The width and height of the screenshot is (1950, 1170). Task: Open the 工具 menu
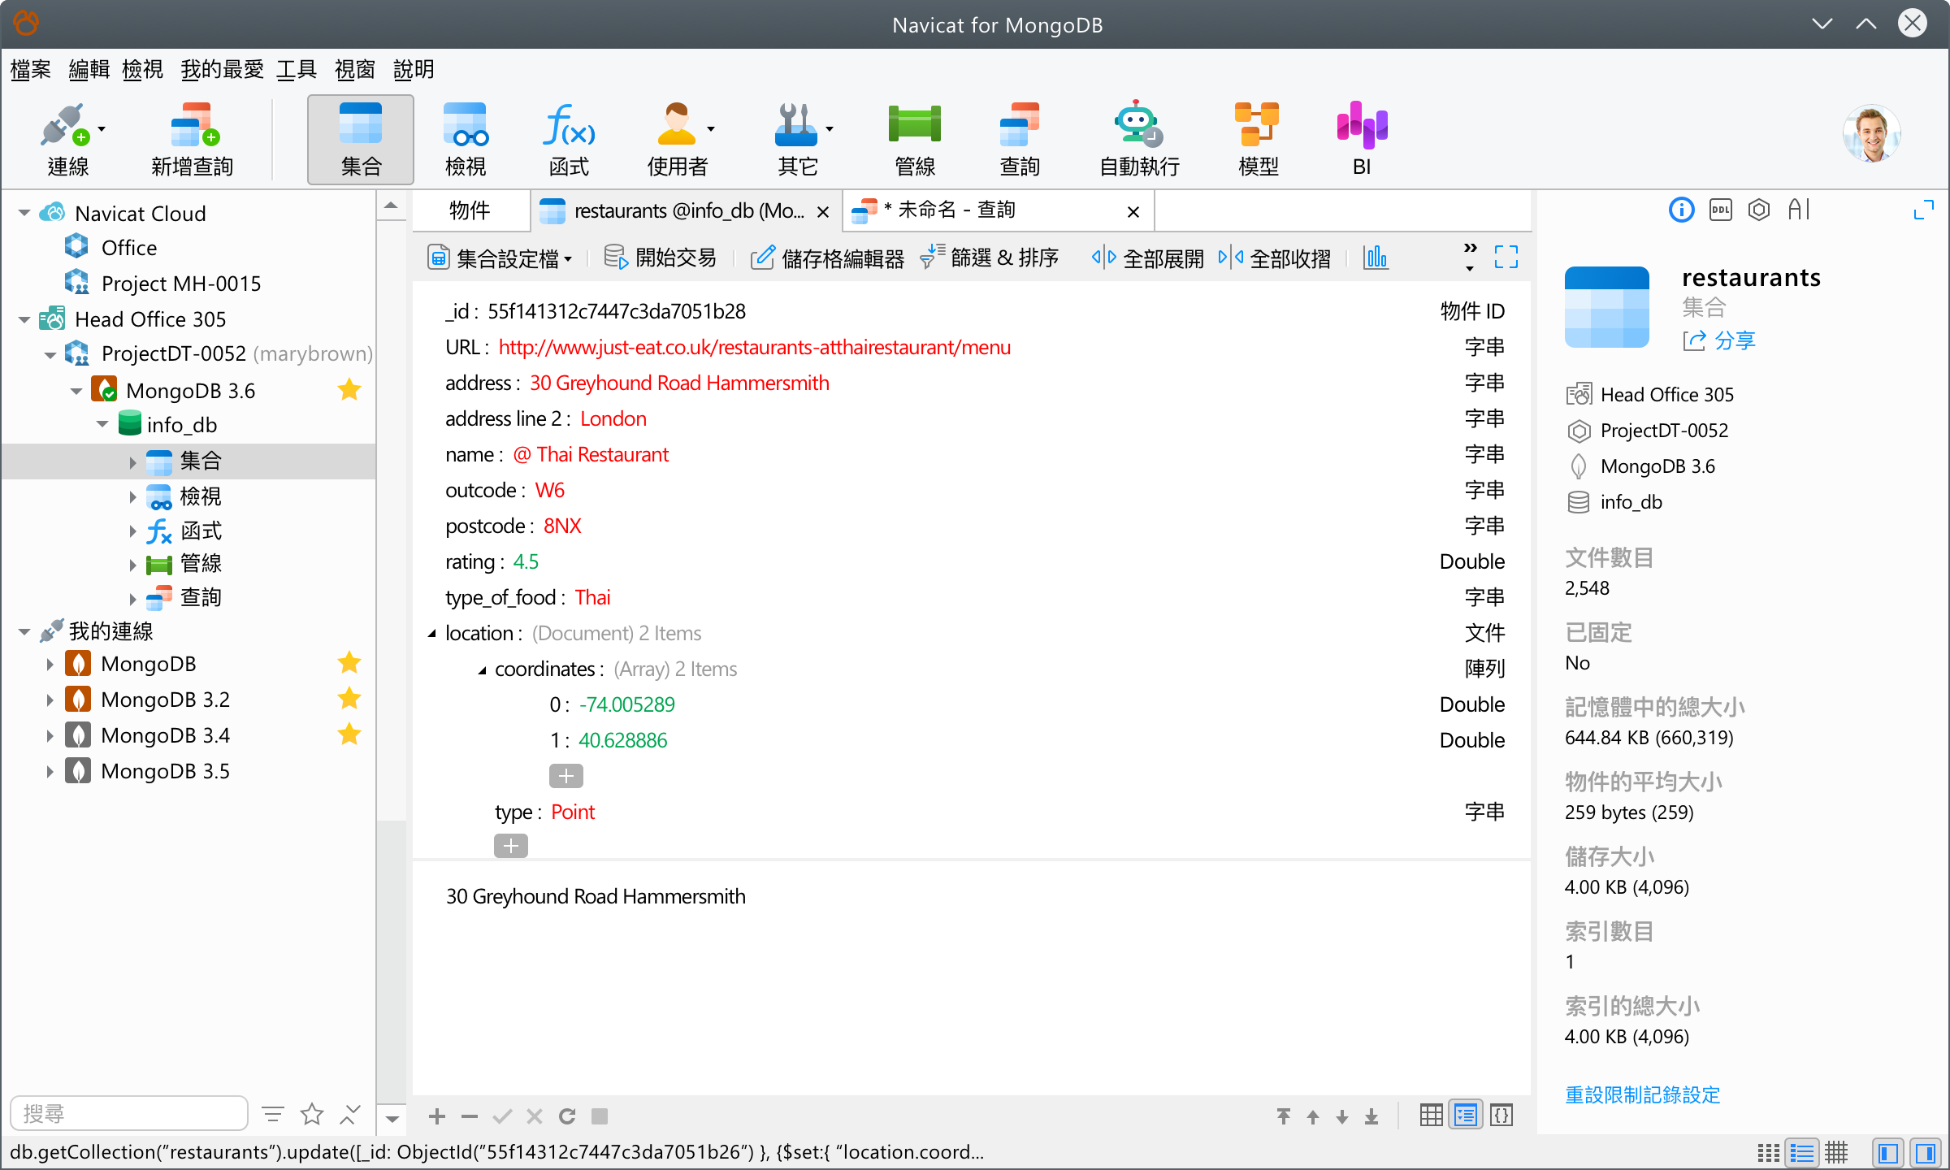pyautogui.click(x=296, y=70)
